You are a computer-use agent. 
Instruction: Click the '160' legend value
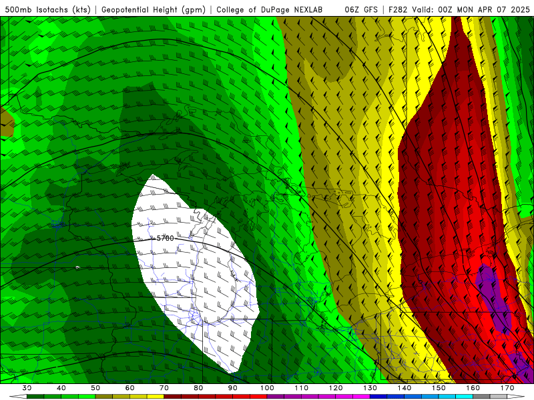coord(473,388)
